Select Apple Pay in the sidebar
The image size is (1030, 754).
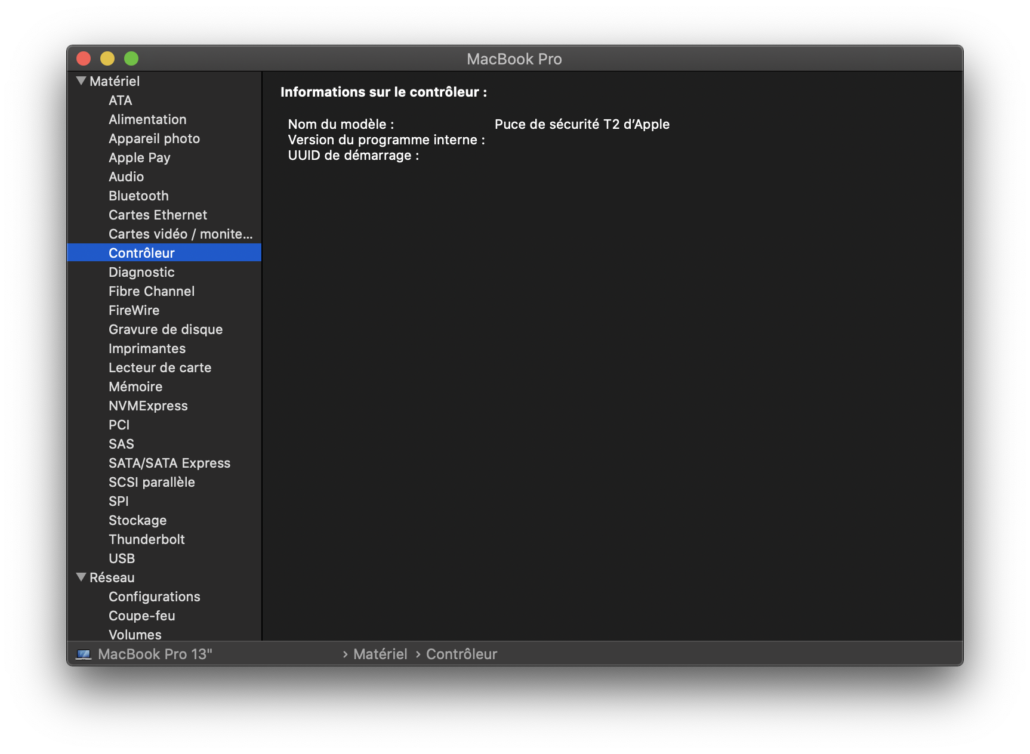coord(139,157)
